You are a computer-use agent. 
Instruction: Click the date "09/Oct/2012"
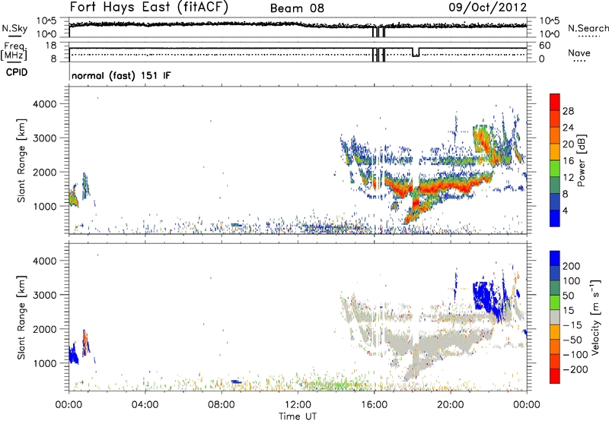tap(488, 8)
